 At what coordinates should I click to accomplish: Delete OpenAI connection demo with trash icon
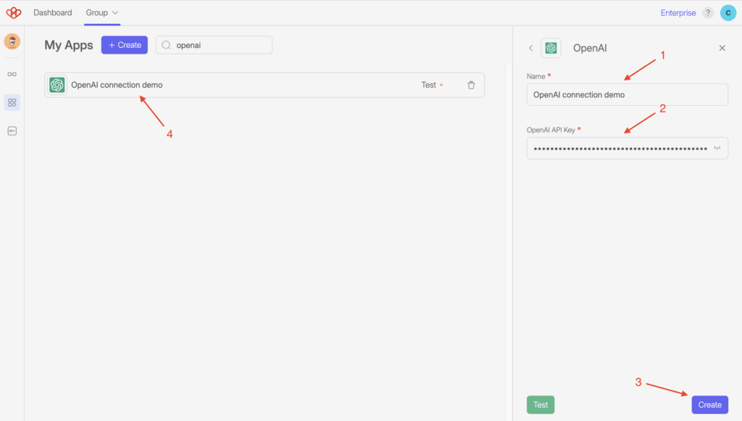click(471, 86)
